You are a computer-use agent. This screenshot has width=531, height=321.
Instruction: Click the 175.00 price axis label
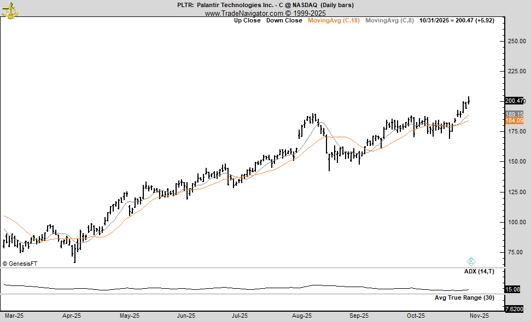click(x=517, y=131)
